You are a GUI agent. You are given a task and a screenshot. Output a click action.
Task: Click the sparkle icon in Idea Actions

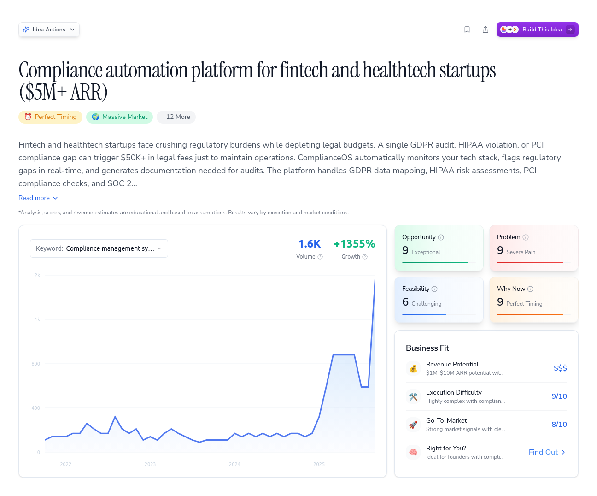27,29
